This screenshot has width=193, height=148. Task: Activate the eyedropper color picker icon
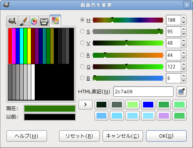(x=182, y=91)
